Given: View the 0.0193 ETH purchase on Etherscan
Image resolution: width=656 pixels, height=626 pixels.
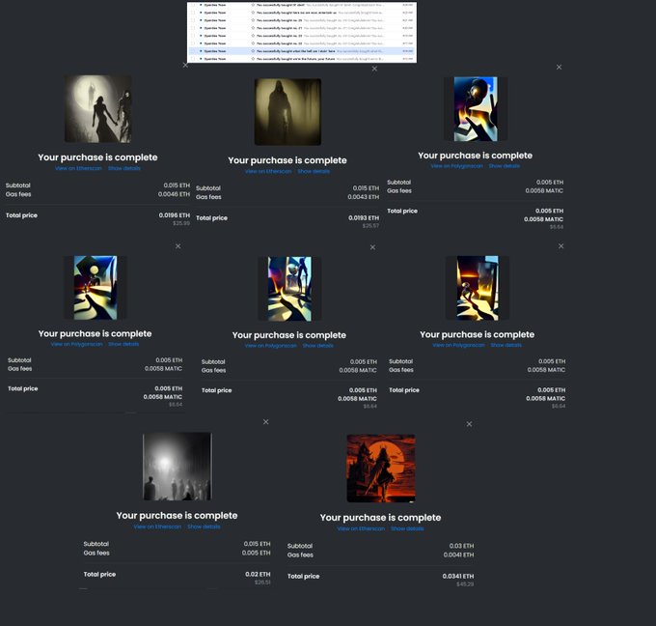Looking at the screenshot, I should [x=268, y=171].
